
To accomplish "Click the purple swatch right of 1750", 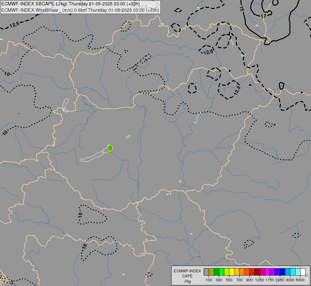I will 273,272.
